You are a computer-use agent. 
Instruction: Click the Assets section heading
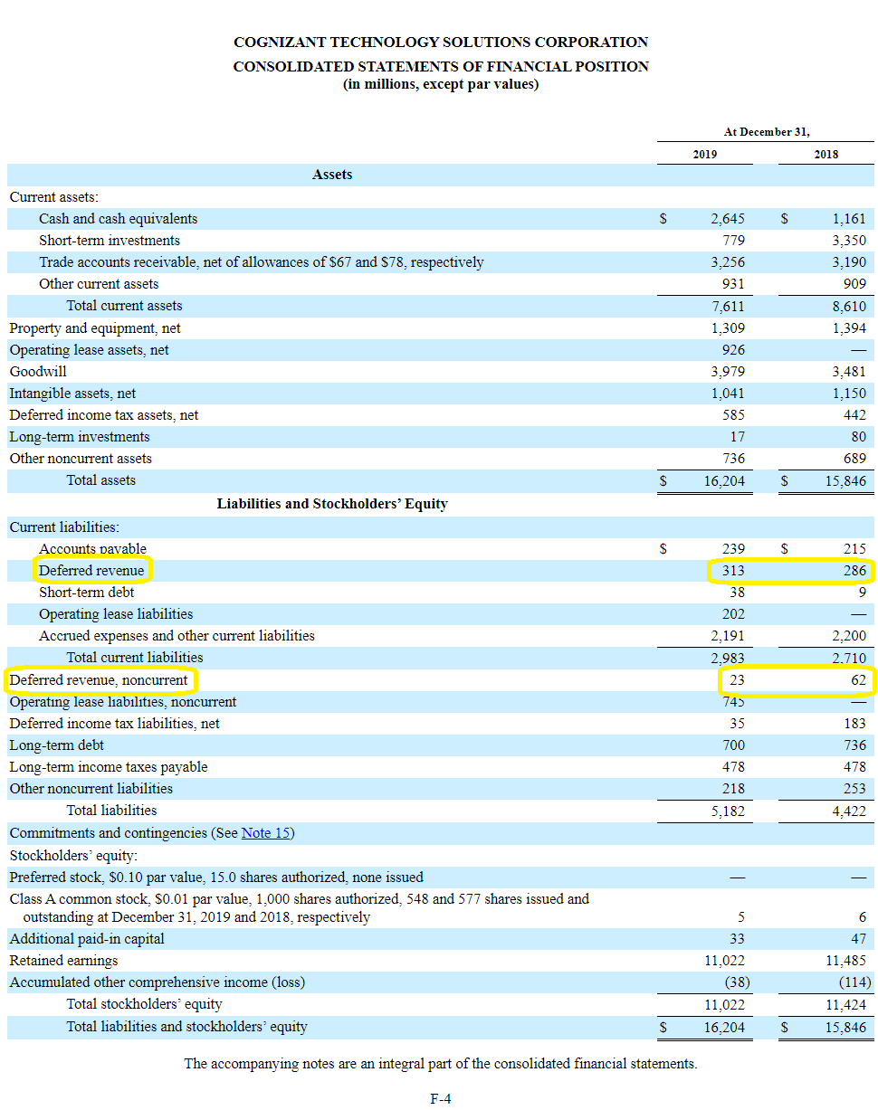click(x=331, y=175)
